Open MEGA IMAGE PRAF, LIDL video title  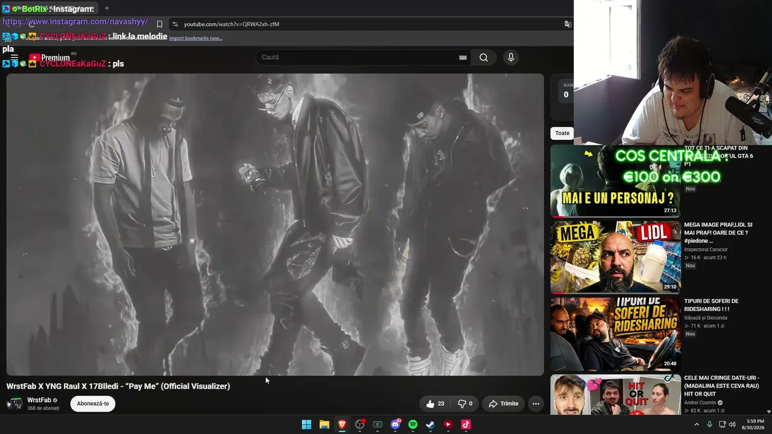tap(718, 233)
